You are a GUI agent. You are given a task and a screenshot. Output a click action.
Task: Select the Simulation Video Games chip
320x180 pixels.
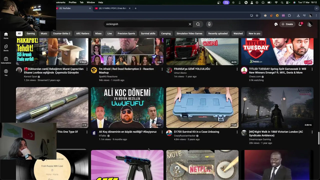coord(189,33)
